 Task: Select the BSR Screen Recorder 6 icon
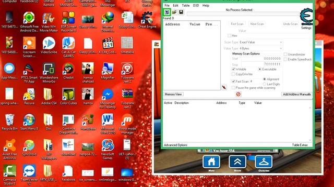[x=68, y=22]
